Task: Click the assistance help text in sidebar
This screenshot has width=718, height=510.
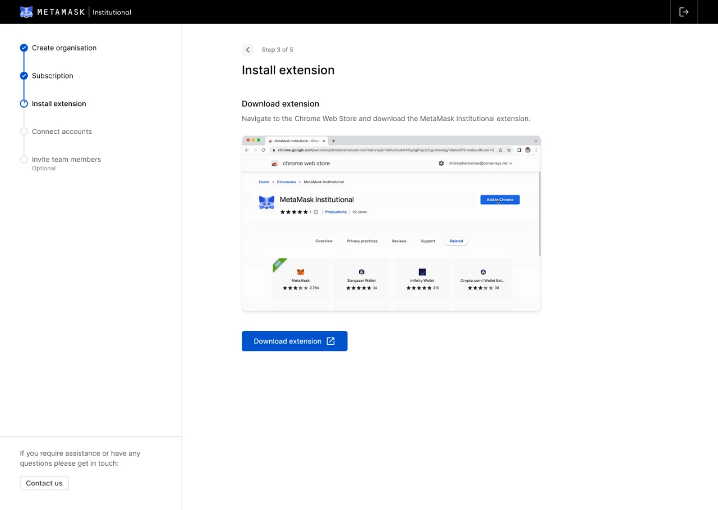Action: click(x=80, y=458)
